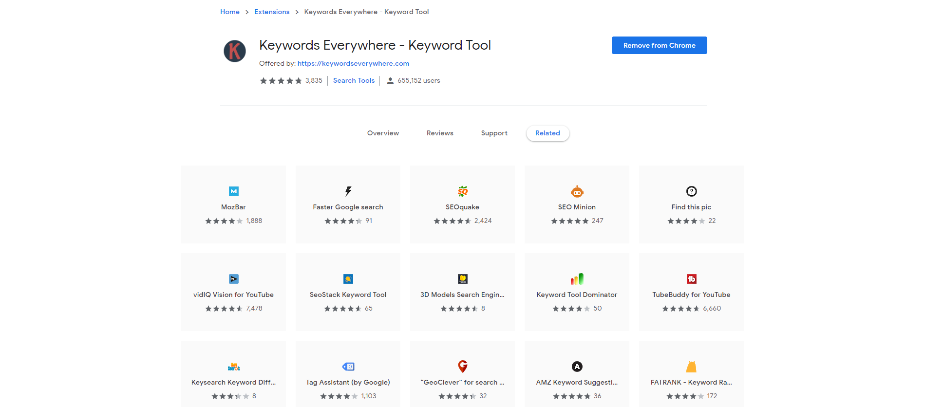The height and width of the screenshot is (407, 925).
Task: Open the MozBar extension icon
Action: click(234, 191)
